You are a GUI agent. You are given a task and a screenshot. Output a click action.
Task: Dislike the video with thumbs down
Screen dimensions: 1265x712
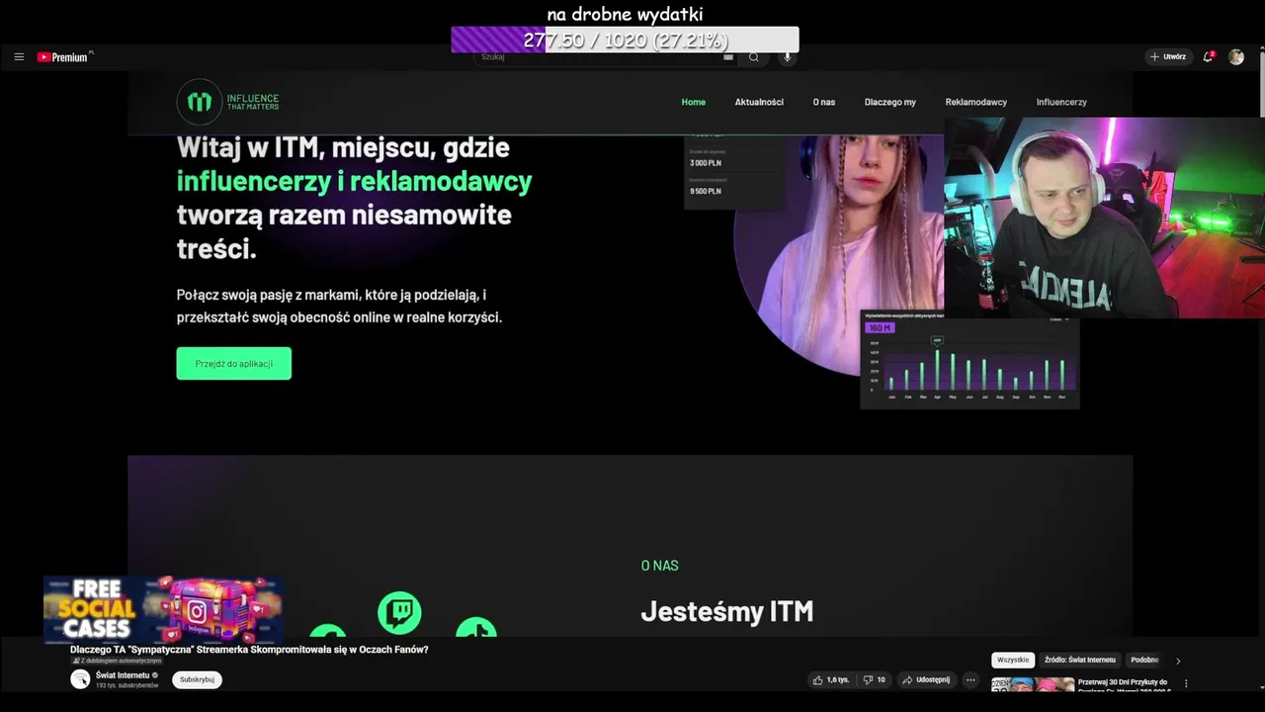(x=874, y=680)
